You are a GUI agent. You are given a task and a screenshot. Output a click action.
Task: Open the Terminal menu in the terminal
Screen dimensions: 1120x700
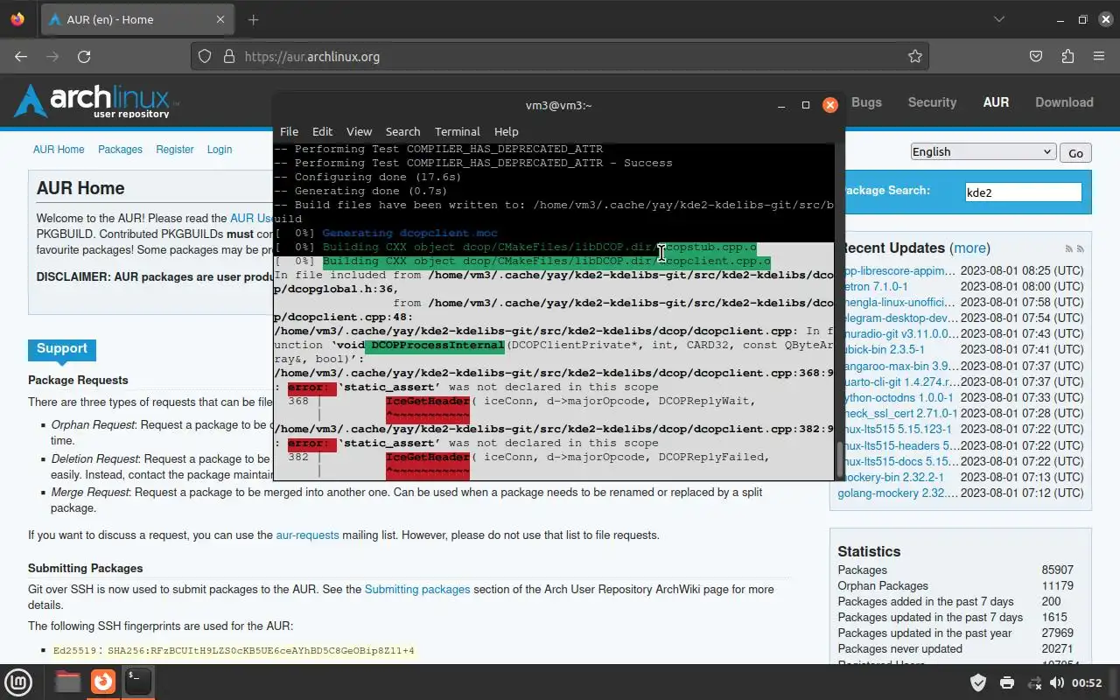click(x=457, y=131)
